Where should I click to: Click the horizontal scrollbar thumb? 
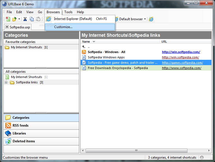coord(136,150)
